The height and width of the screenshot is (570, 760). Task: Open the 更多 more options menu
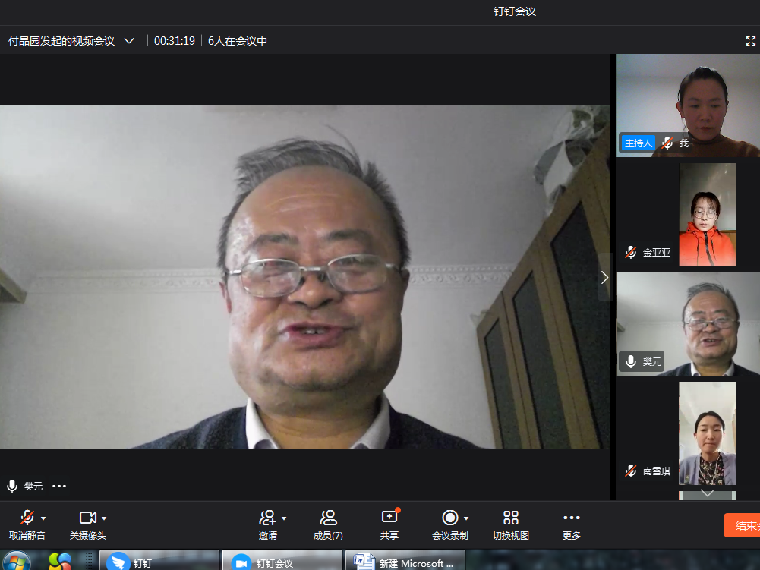[572, 518]
